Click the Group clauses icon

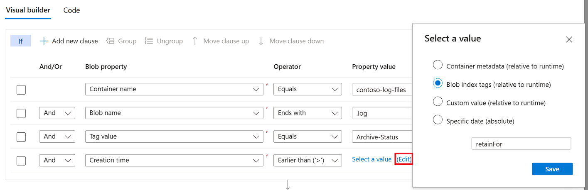click(111, 41)
